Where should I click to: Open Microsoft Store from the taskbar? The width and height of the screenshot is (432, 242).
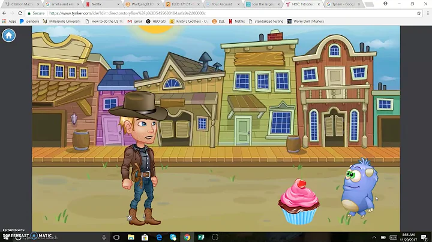pyautogui.click(x=145, y=237)
